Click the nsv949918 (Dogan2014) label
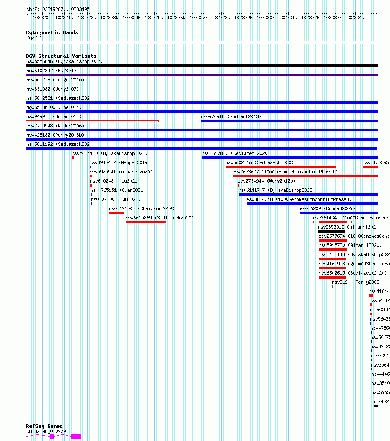 tap(54, 116)
